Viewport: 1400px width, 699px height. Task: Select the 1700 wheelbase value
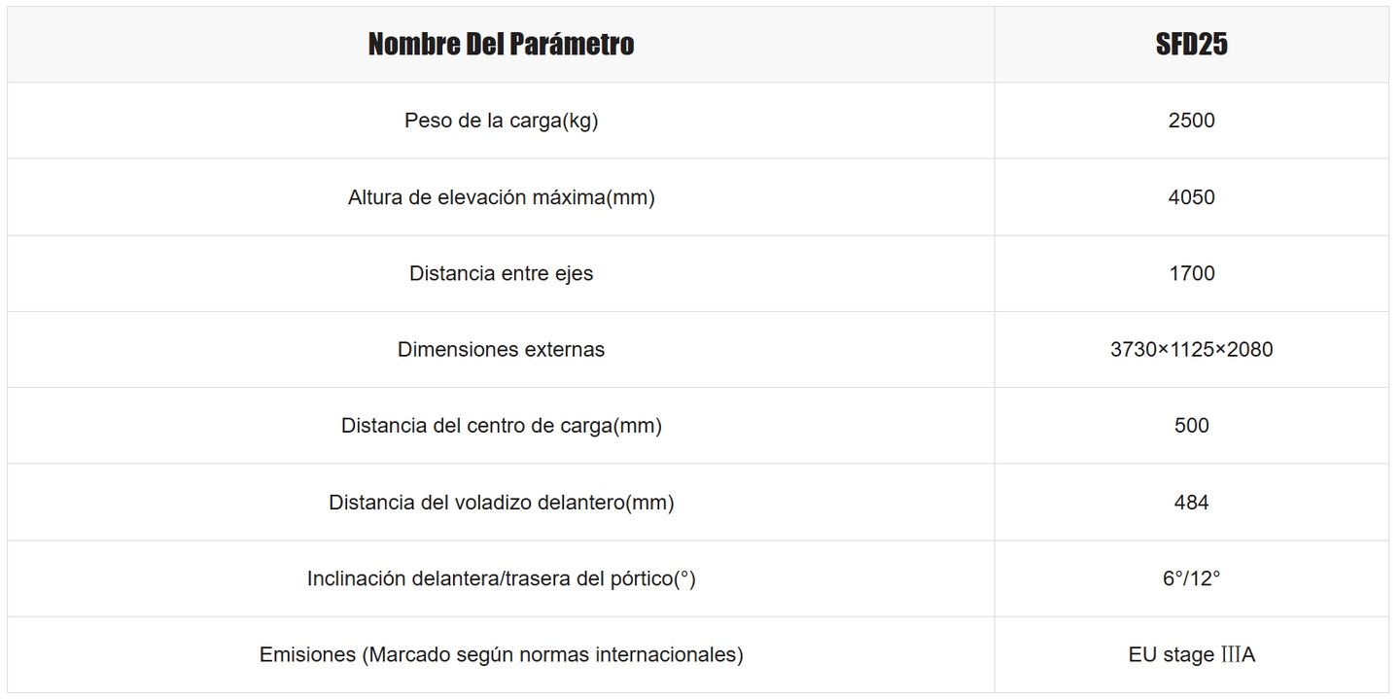pyautogui.click(x=1191, y=273)
